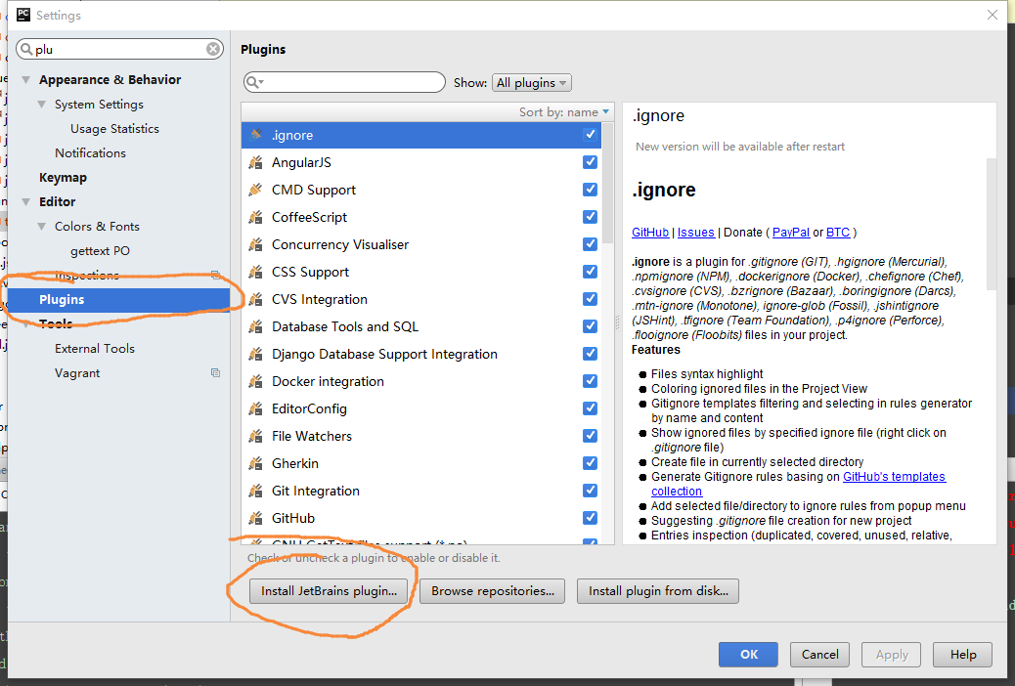1015x686 pixels.
Task: Open the Show All plugins dropdown
Action: click(x=531, y=83)
